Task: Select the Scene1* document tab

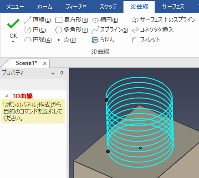Action: click(x=26, y=63)
